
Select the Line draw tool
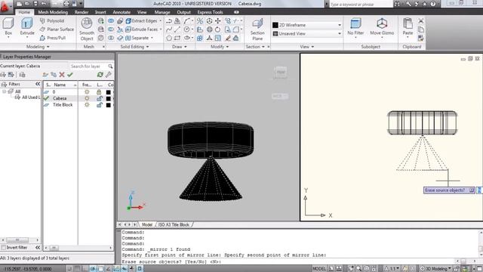pos(177,29)
